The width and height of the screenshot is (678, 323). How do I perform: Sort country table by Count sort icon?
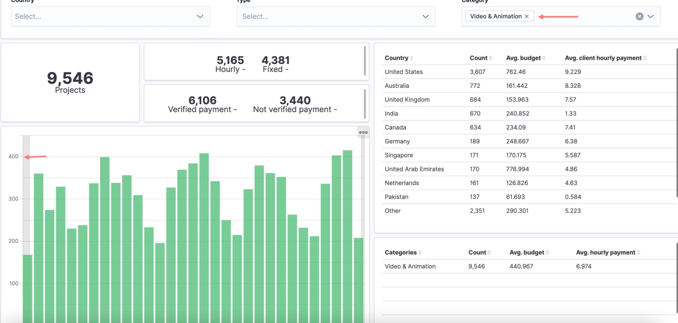coord(490,58)
